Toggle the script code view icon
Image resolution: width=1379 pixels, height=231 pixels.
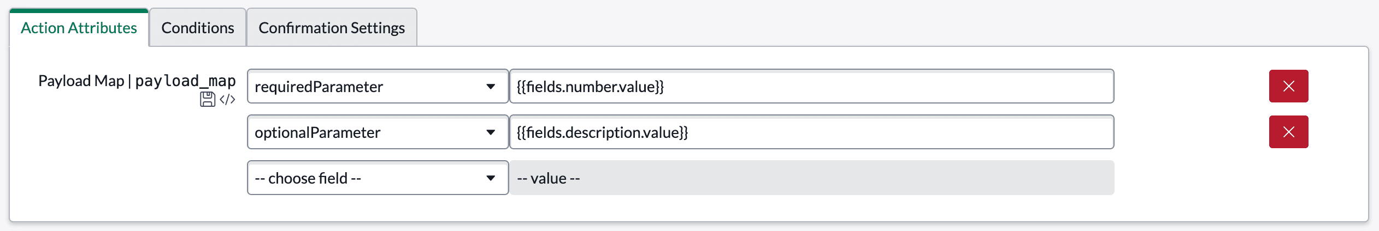point(227,99)
